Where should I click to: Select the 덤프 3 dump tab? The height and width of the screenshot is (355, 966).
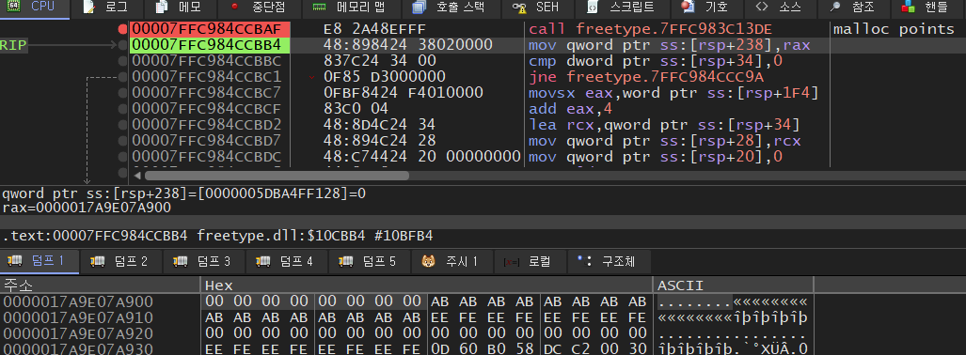pos(204,261)
